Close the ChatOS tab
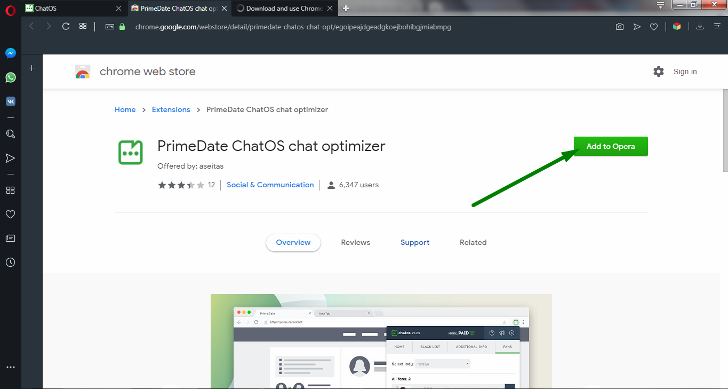The image size is (728, 389). click(119, 9)
